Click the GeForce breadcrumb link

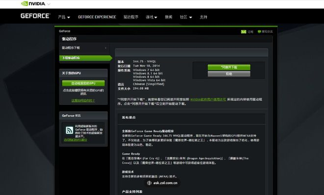65,31
